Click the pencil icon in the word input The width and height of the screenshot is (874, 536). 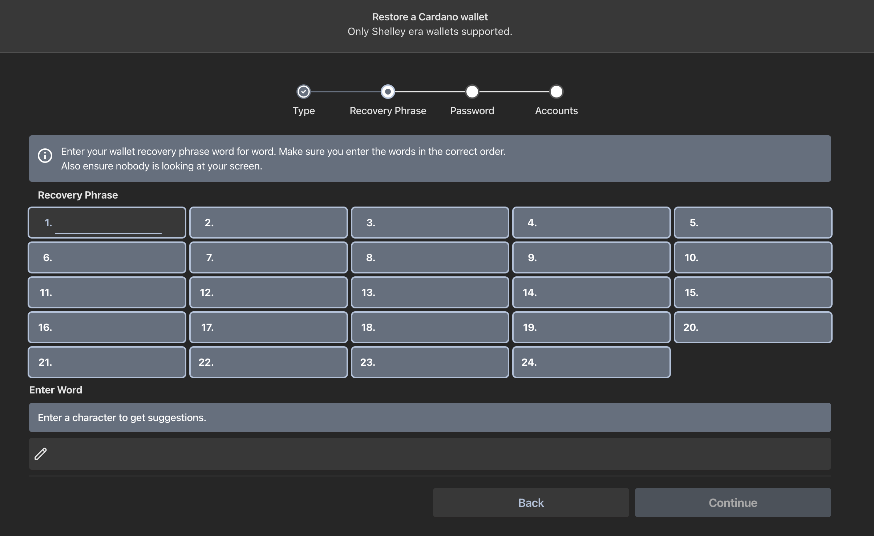(41, 454)
